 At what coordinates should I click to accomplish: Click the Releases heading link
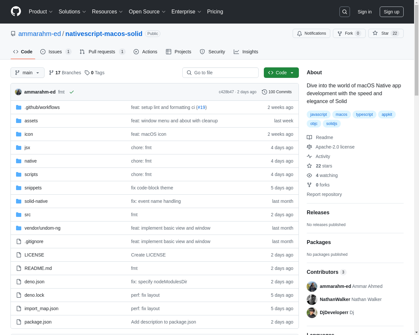pos(318,213)
